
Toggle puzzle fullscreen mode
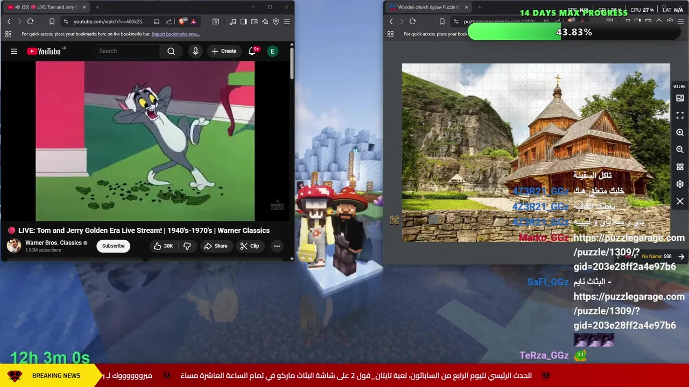coord(680,116)
